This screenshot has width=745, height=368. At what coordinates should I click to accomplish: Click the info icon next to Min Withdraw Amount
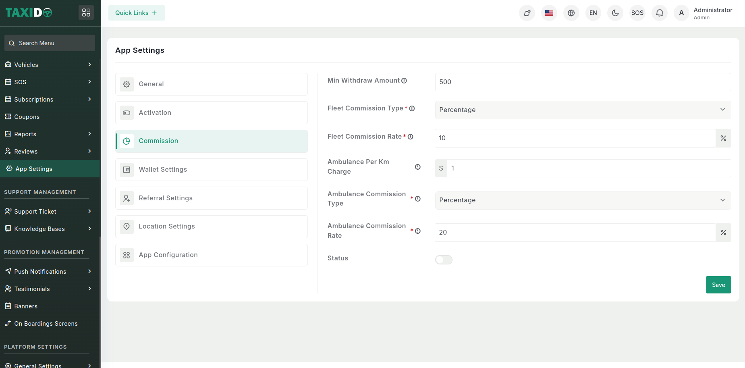404,81
